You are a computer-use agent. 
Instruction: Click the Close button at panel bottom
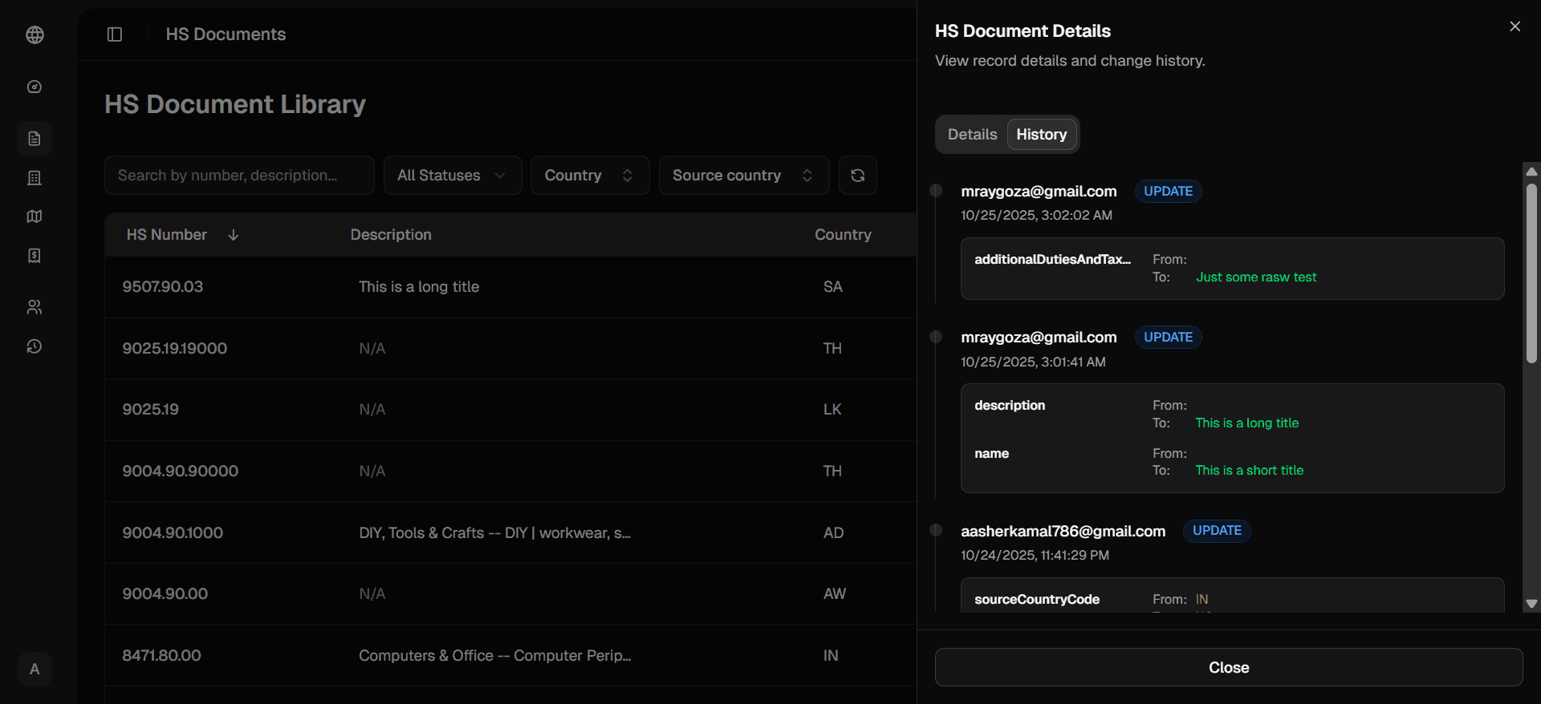1228,667
